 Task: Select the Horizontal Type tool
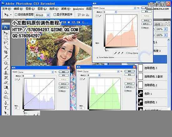point(6,108)
